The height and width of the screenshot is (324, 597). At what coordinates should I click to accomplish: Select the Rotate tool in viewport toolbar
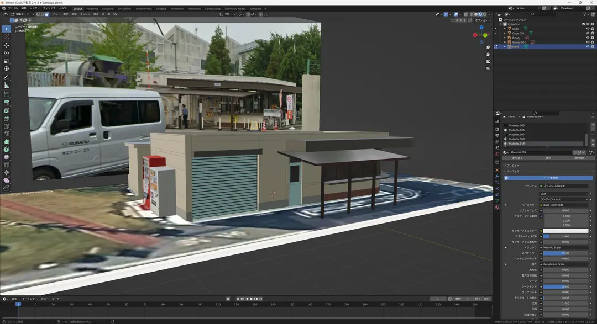click(x=7, y=53)
